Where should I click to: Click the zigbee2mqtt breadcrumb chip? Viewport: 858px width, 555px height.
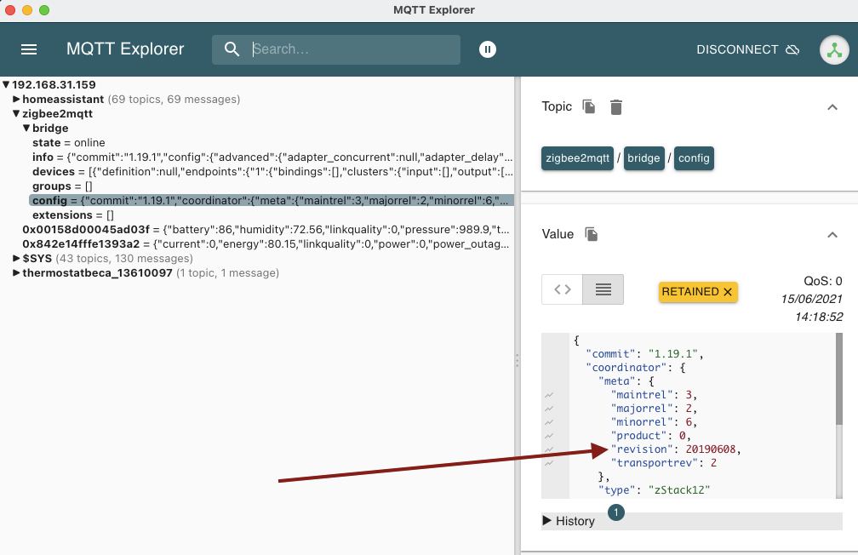(x=577, y=158)
